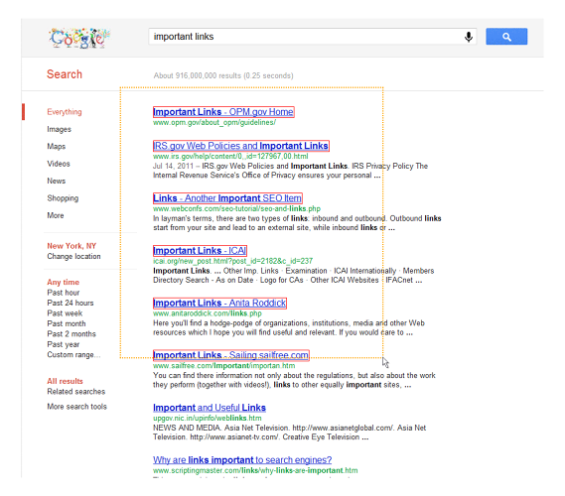Filter results to Past 2 months
This screenshot has width=565, height=496.
click(71, 333)
